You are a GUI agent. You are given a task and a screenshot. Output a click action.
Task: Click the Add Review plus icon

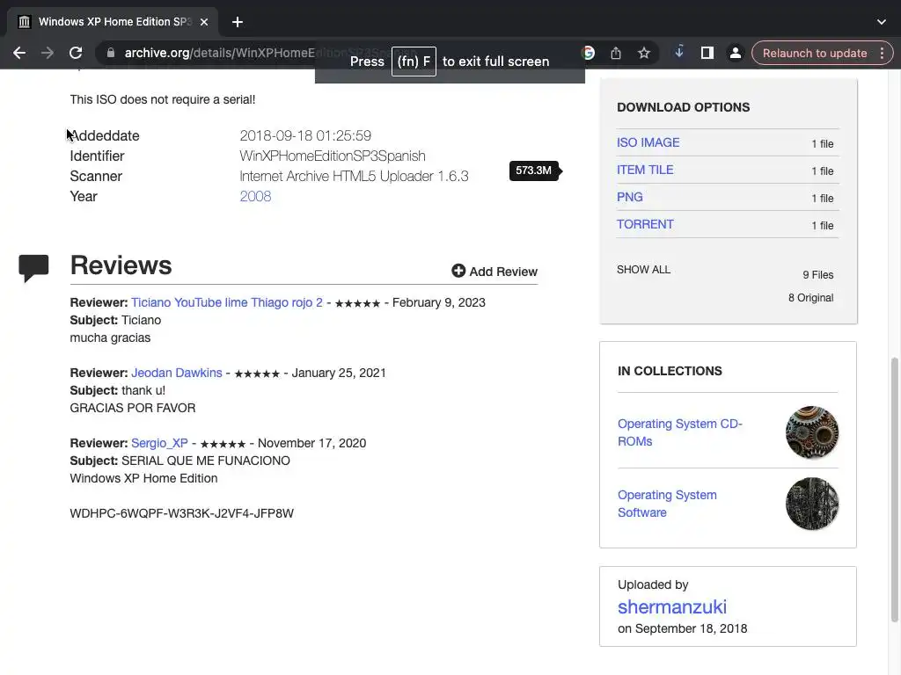click(458, 271)
